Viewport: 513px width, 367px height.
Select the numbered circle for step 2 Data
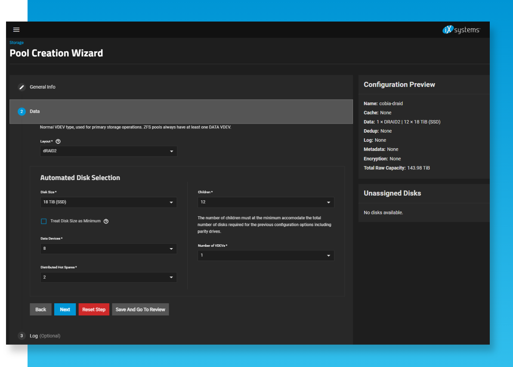(x=22, y=111)
